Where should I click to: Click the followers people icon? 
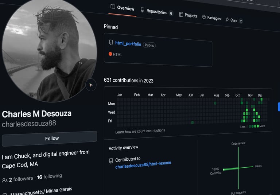(5, 180)
